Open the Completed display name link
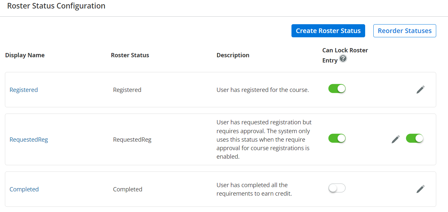The height and width of the screenshot is (212, 448). [24, 189]
